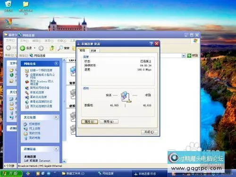Click the 禁用(D) Disable button
Screen dimensions: 236x177
(109, 122)
